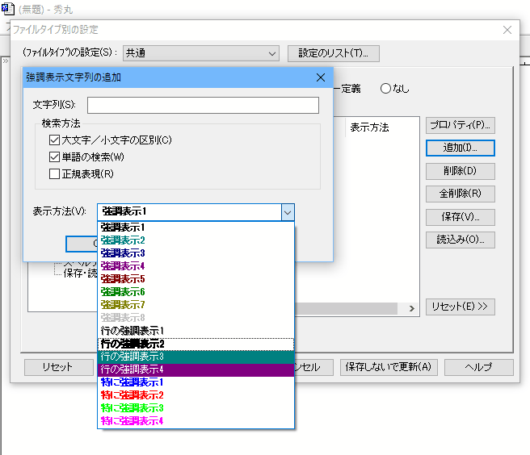Open 設定のリスト button

tap(334, 53)
